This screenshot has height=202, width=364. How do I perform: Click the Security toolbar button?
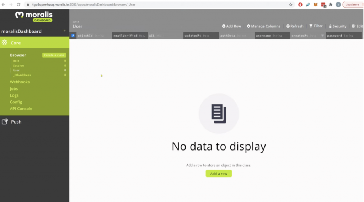tap(338, 26)
